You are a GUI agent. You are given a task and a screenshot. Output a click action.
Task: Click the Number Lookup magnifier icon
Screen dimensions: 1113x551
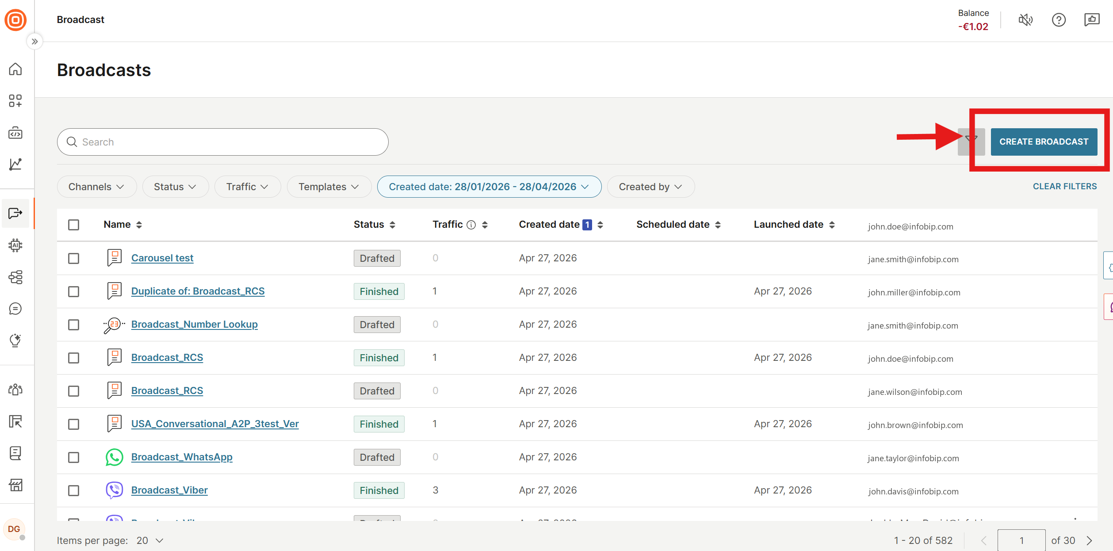click(114, 325)
